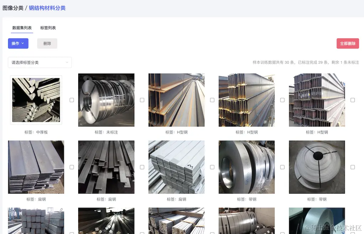Tick checkbox right of the black-strapped 带钢 coil image
Viewport: 364px width, 234px height.
353,167
